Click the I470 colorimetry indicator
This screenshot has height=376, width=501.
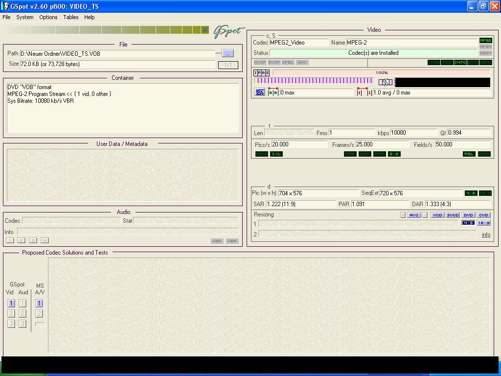pyautogui.click(x=460, y=62)
